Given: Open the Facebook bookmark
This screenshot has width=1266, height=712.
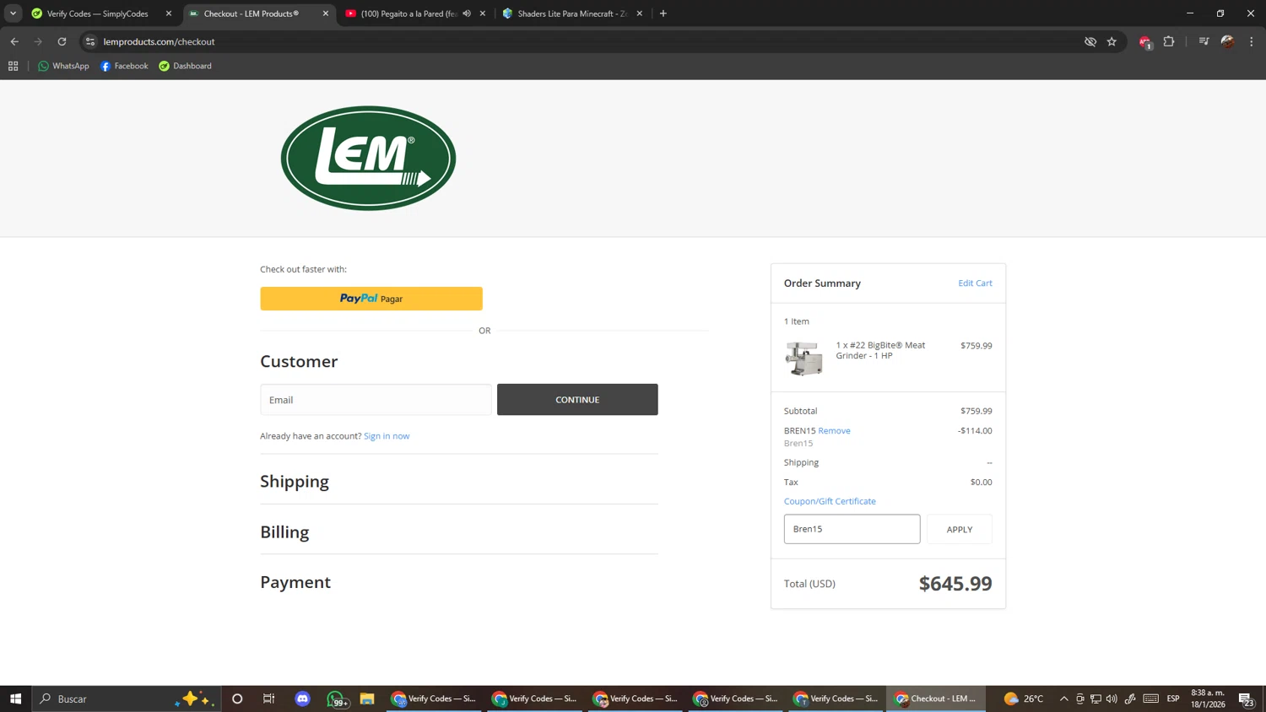Looking at the screenshot, I should tap(124, 66).
